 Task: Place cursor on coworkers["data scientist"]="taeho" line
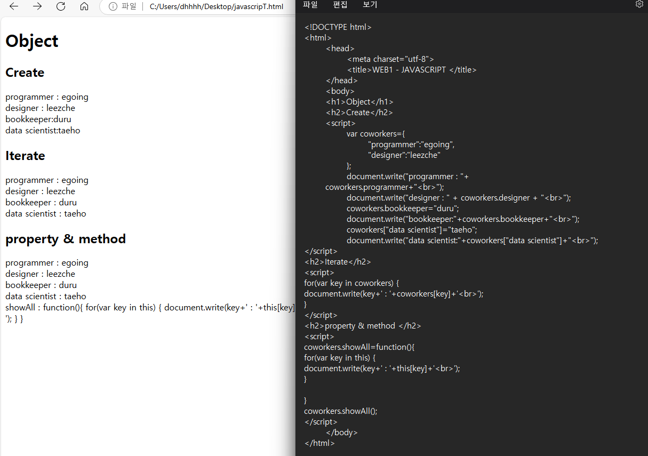click(412, 230)
